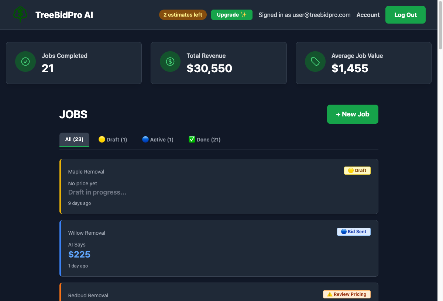Click the 2 estimates left pill
Image resolution: width=443 pixels, height=301 pixels.
pos(183,15)
